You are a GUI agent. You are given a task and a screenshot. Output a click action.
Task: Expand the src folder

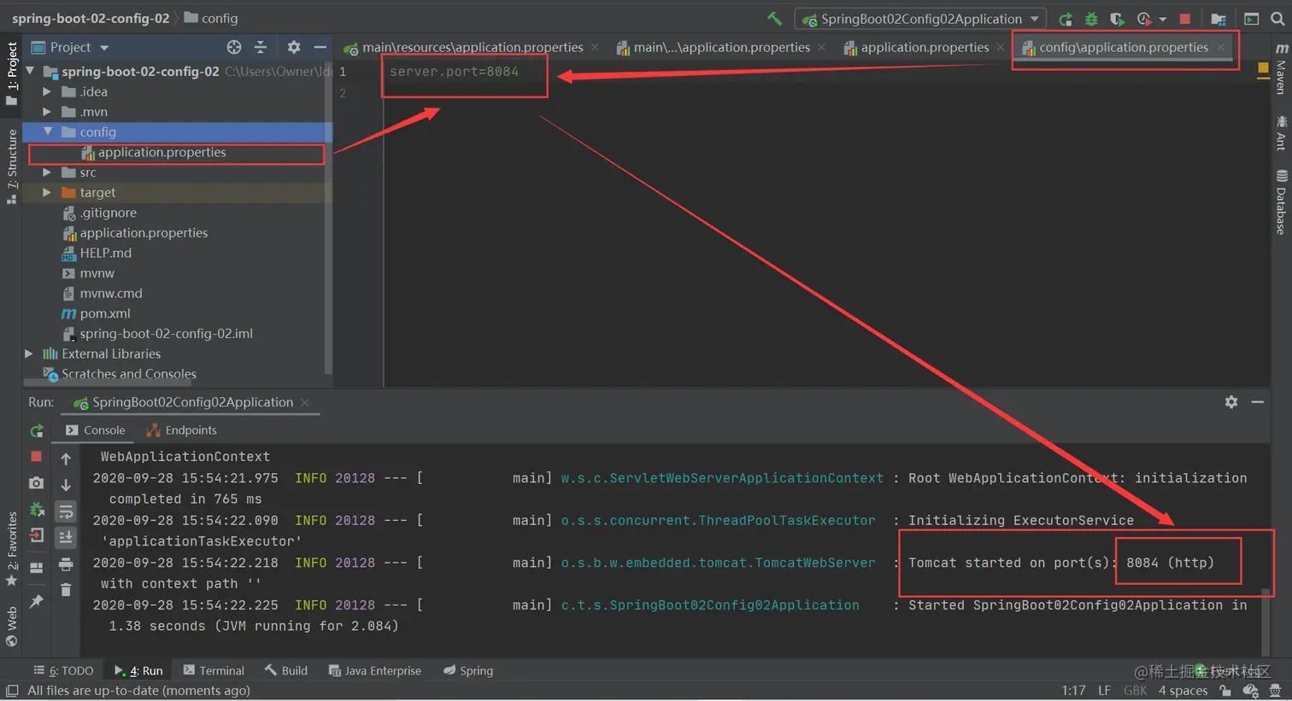click(x=47, y=172)
